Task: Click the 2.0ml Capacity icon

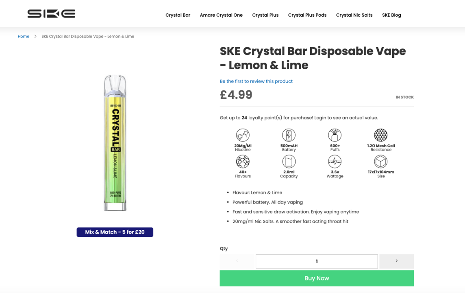Action: click(289, 162)
